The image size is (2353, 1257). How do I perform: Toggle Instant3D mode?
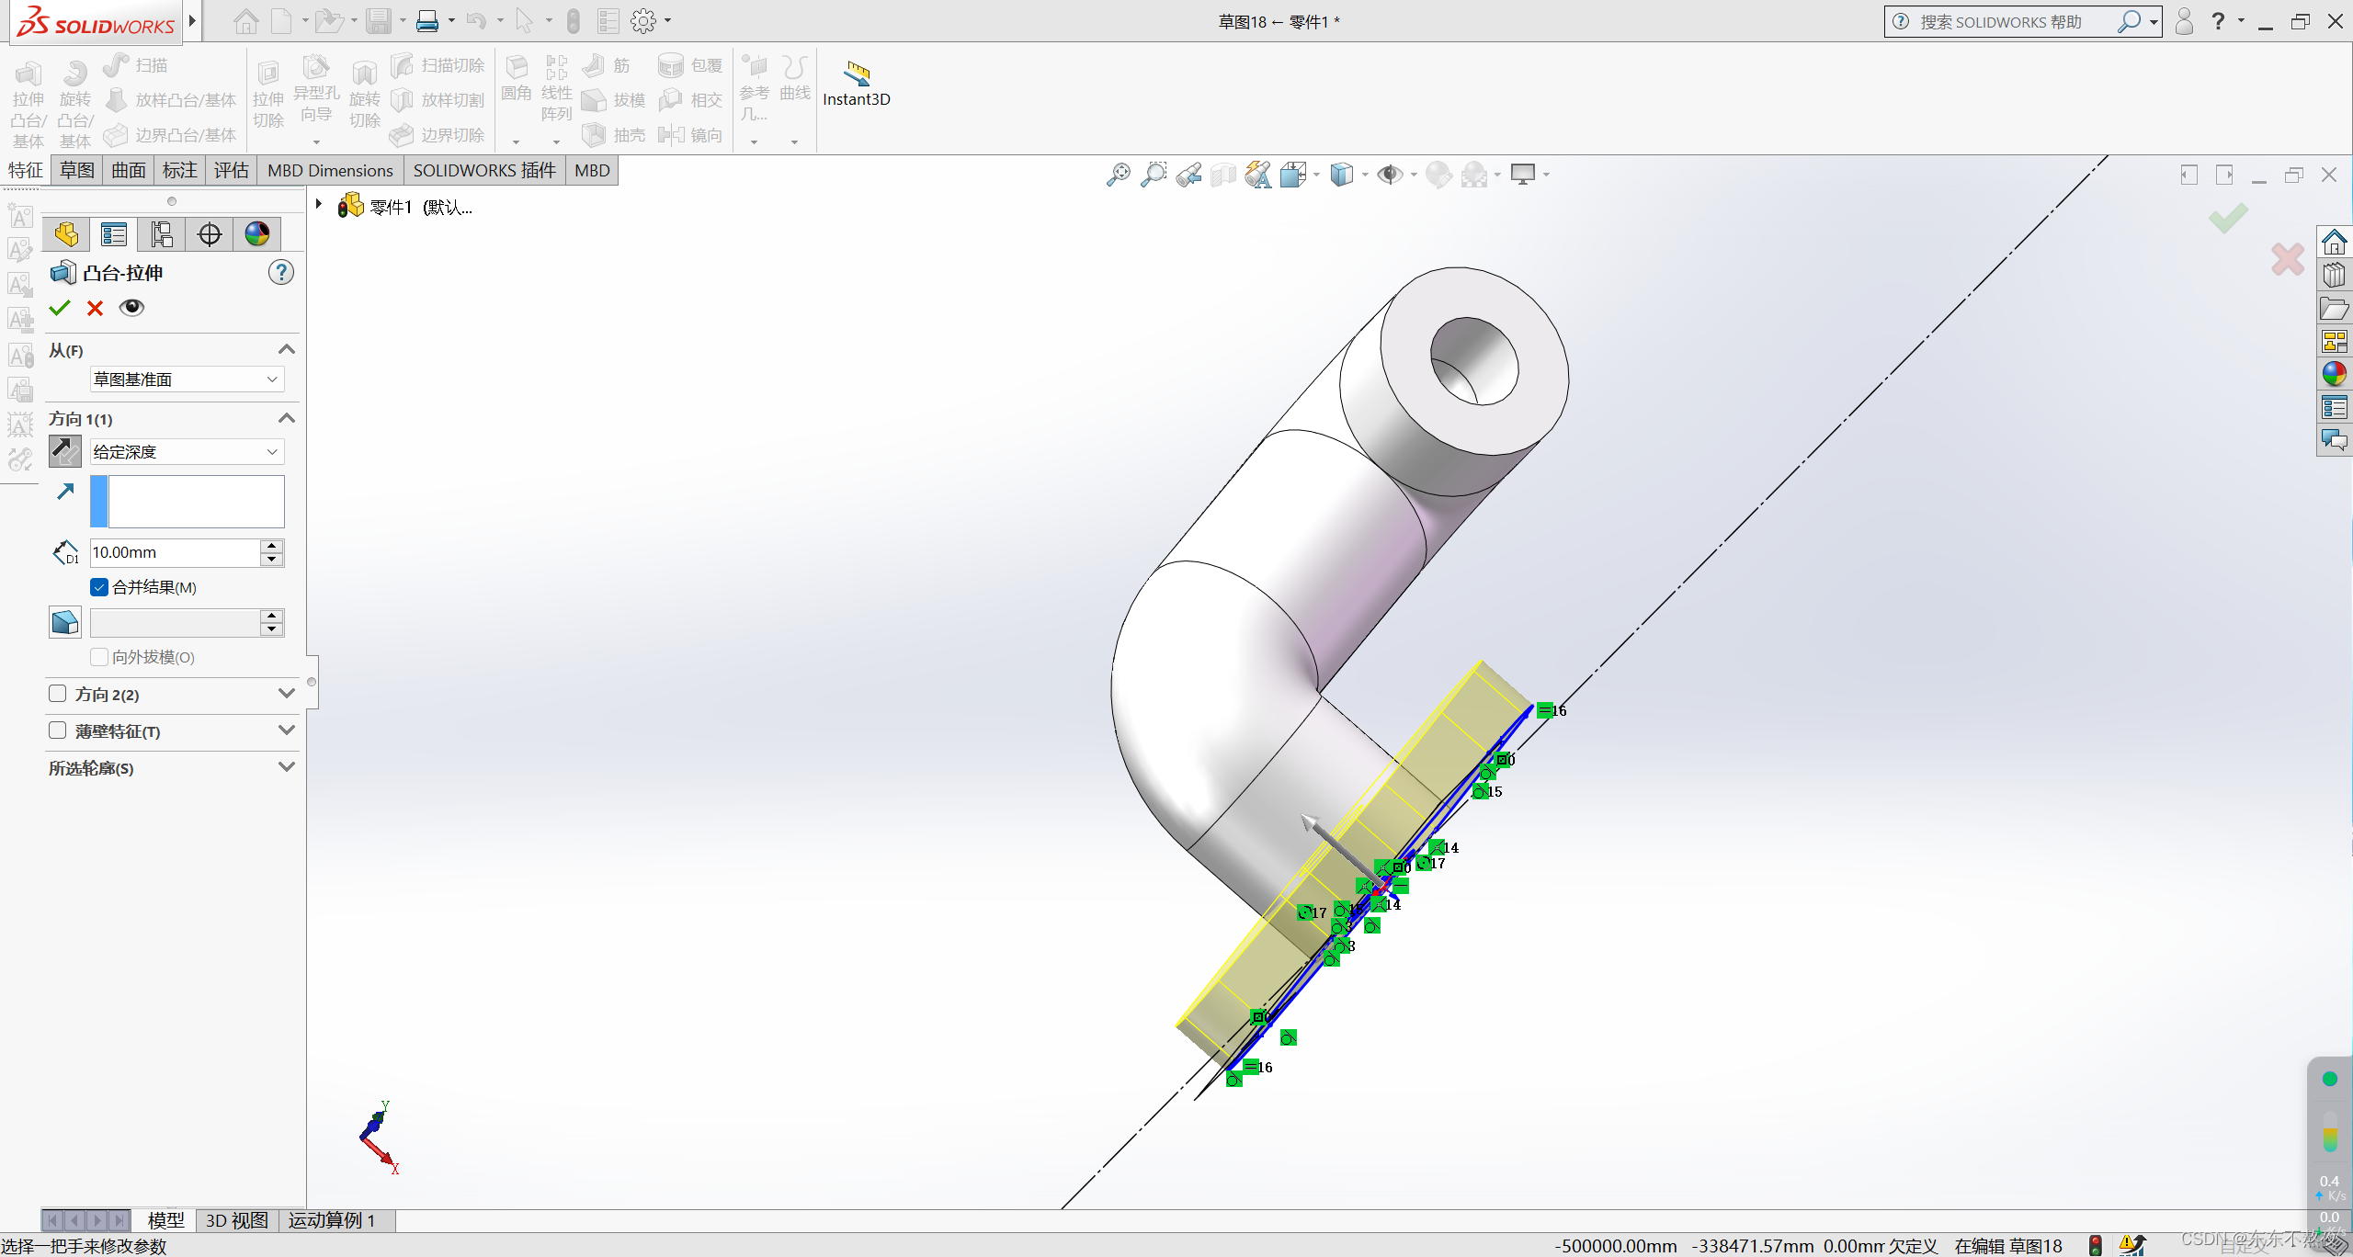(x=856, y=83)
